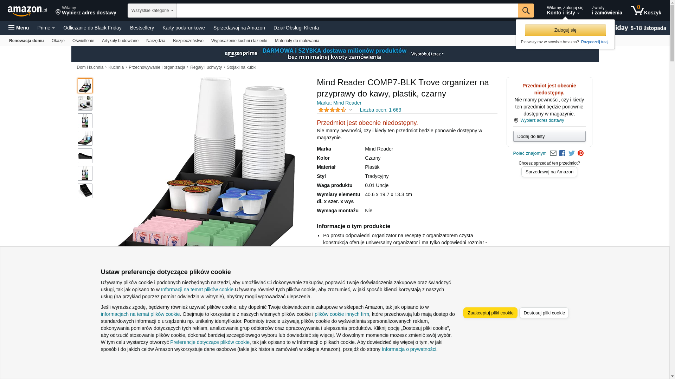Select Karty podarunkowe menu item
This screenshot has height=379, width=675.
[184, 28]
